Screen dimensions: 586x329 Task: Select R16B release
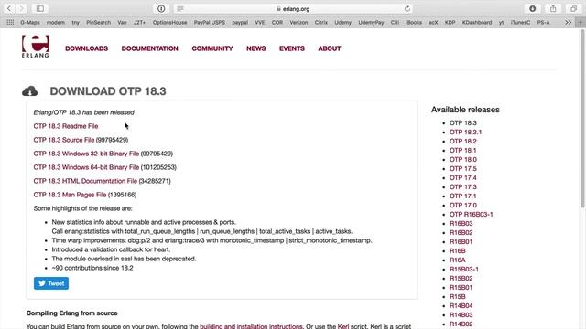pyautogui.click(x=458, y=251)
